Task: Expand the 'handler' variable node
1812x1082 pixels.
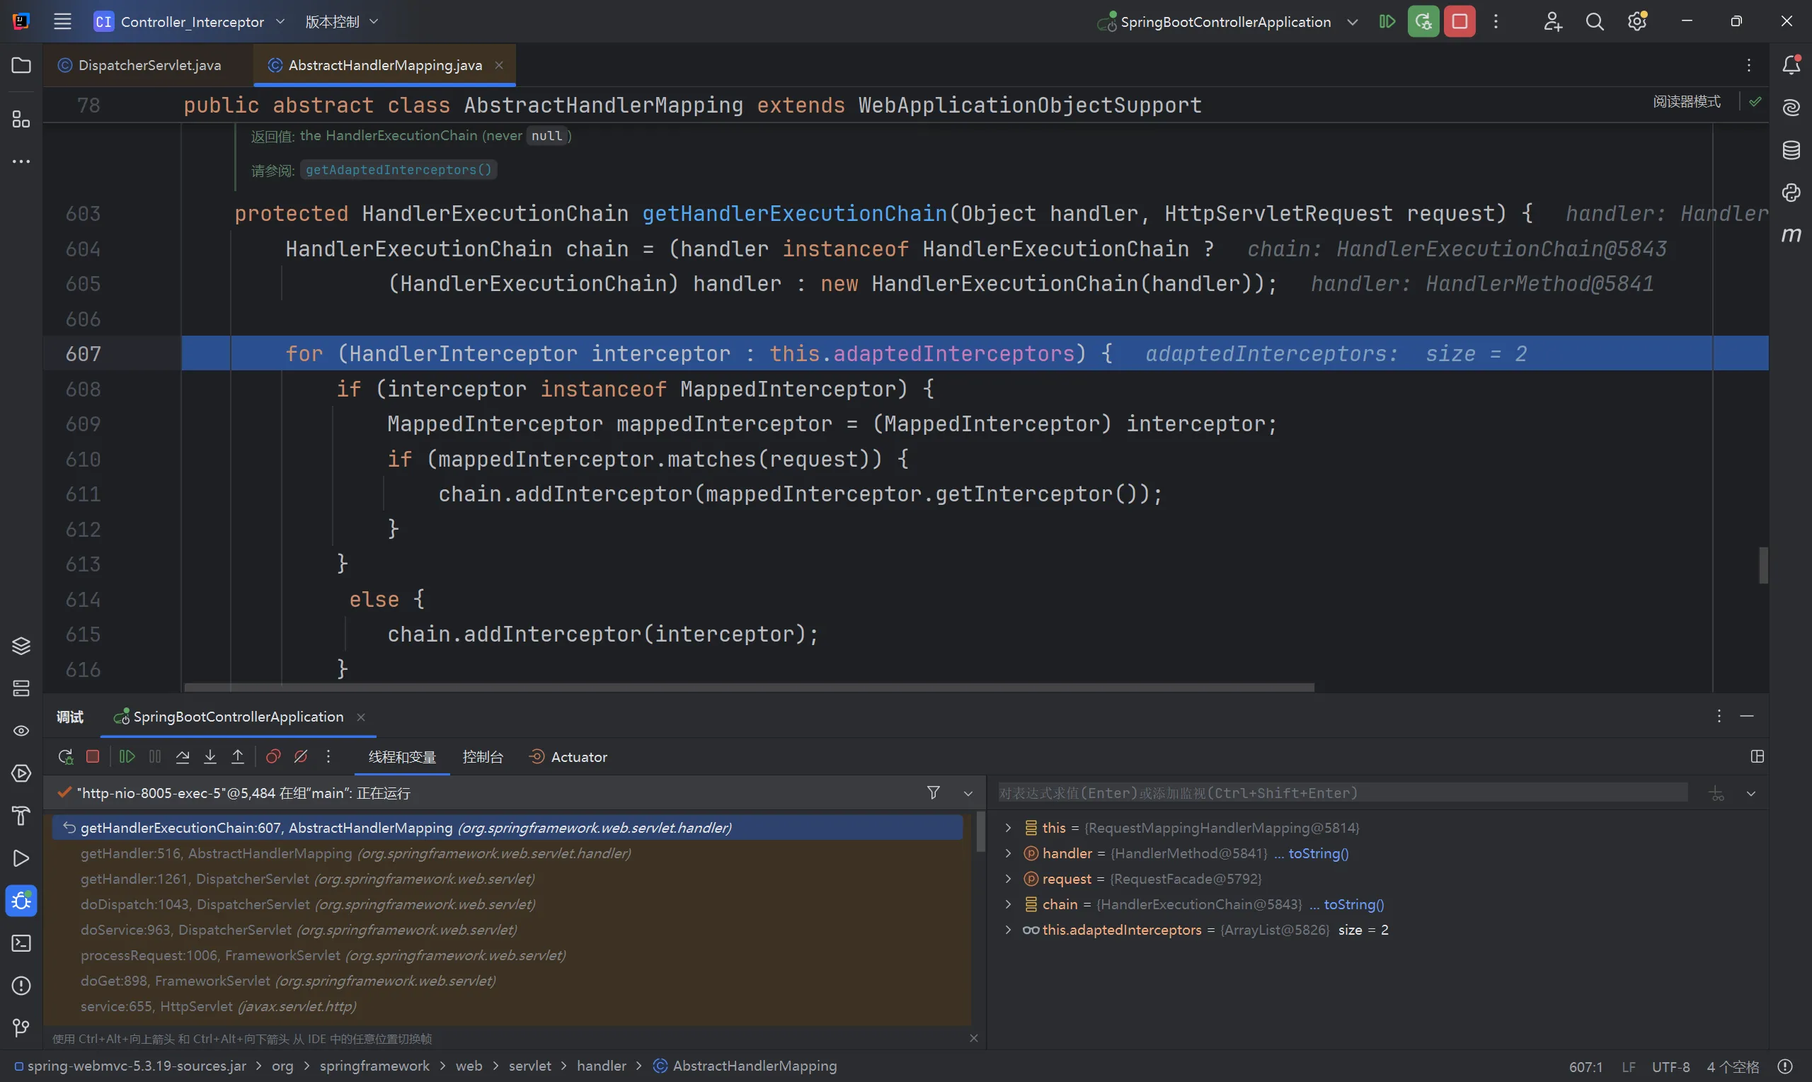Action: pos(1009,853)
